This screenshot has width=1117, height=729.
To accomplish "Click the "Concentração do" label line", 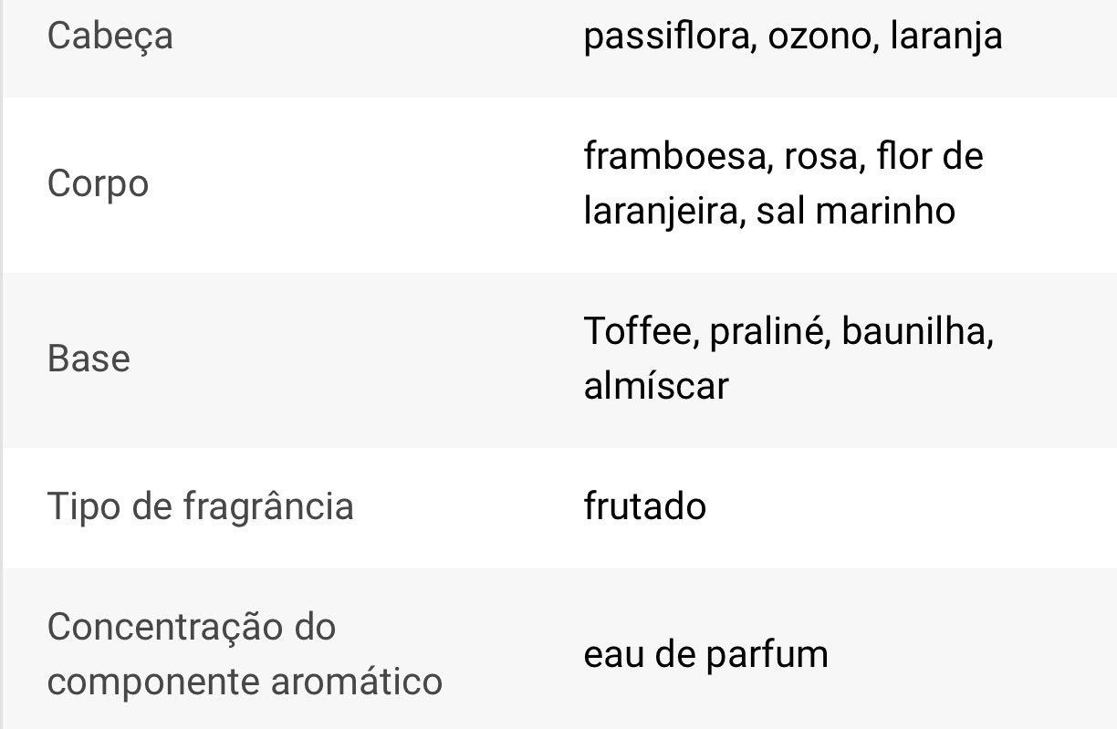I will pyautogui.click(x=192, y=627).
